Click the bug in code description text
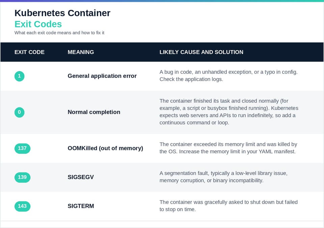The height and width of the screenshot is (228, 324). coord(228,75)
